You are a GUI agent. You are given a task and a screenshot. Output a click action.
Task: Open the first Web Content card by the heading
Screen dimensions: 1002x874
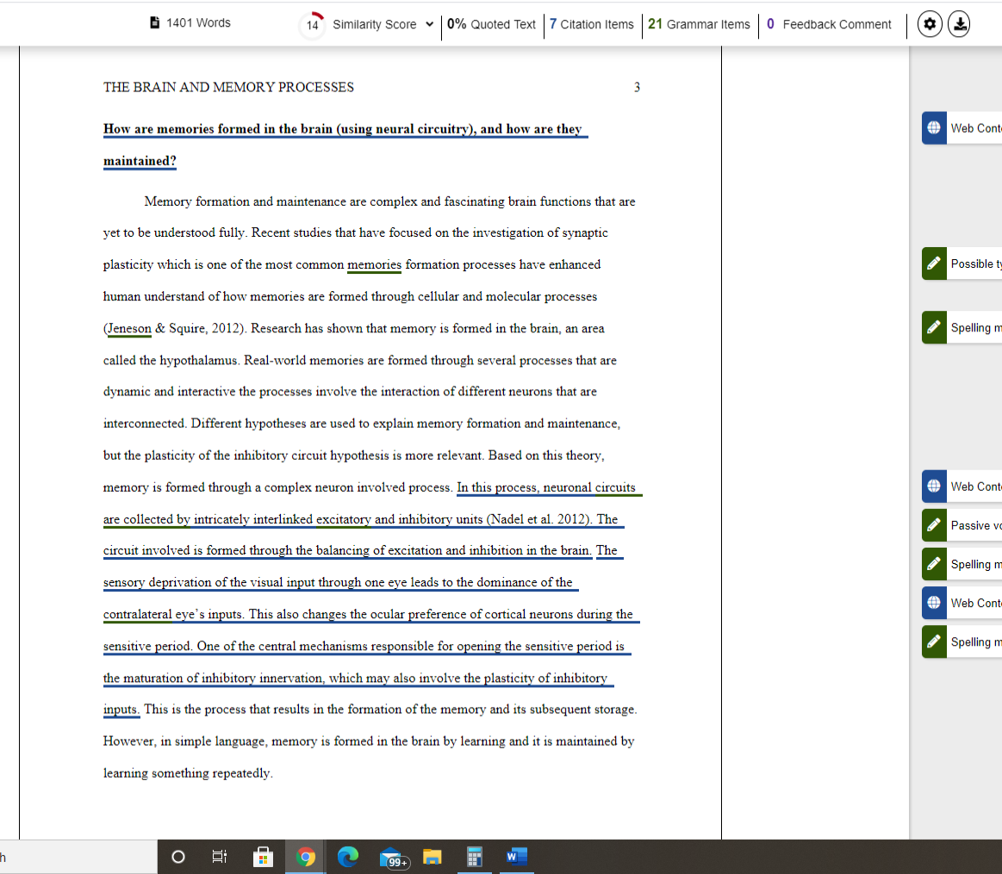click(962, 127)
